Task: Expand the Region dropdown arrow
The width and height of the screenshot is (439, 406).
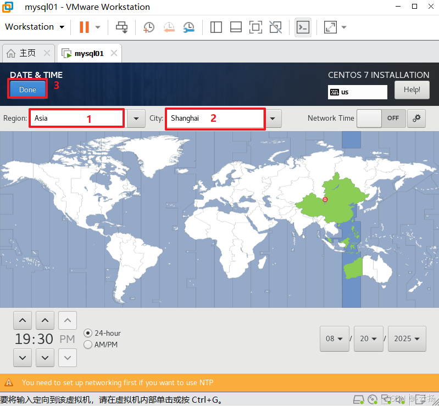Action: click(136, 119)
